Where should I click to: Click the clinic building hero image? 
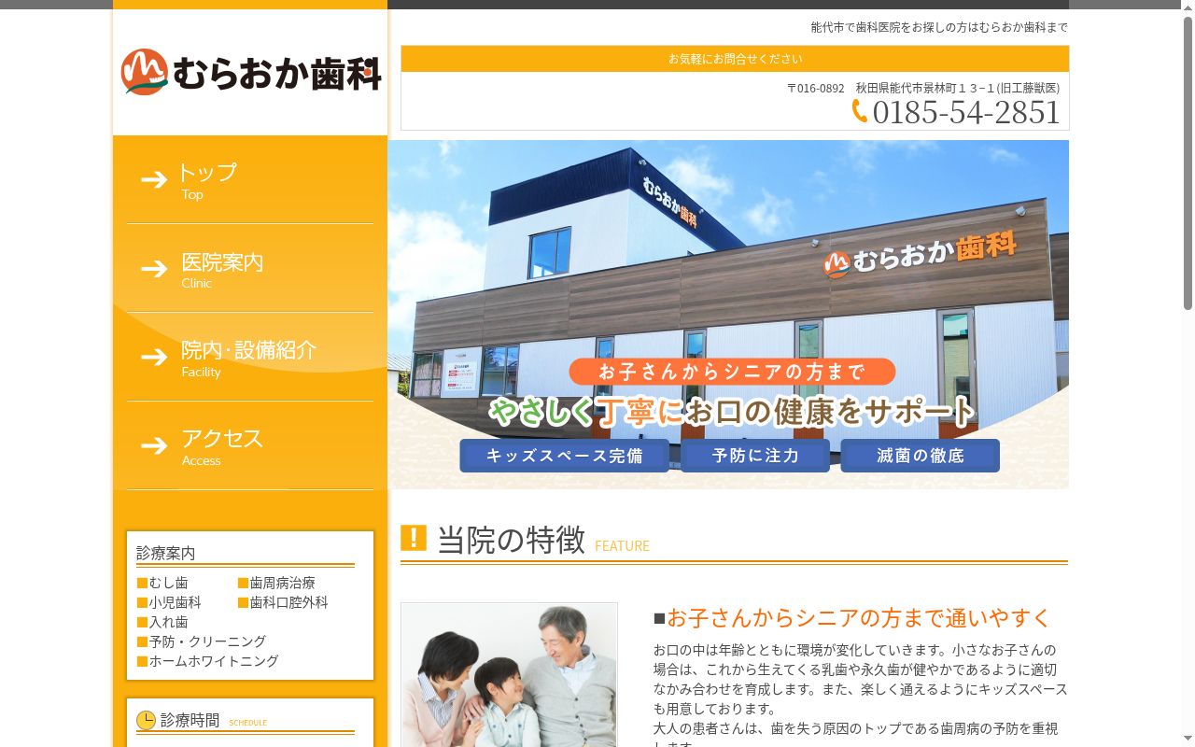pos(728,315)
